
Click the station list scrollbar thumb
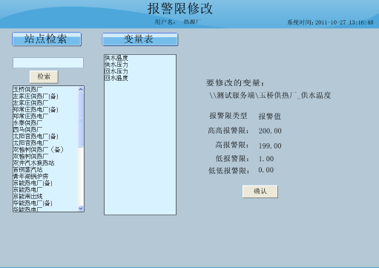(81, 120)
